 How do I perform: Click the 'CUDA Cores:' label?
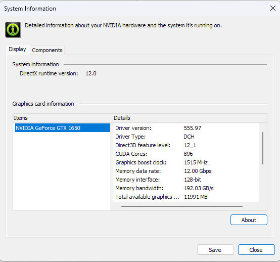(x=131, y=154)
